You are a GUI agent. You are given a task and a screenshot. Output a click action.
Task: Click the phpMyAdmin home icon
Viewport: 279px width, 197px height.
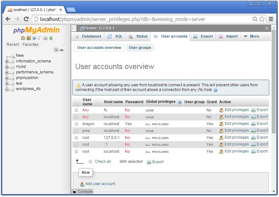pos(23,38)
